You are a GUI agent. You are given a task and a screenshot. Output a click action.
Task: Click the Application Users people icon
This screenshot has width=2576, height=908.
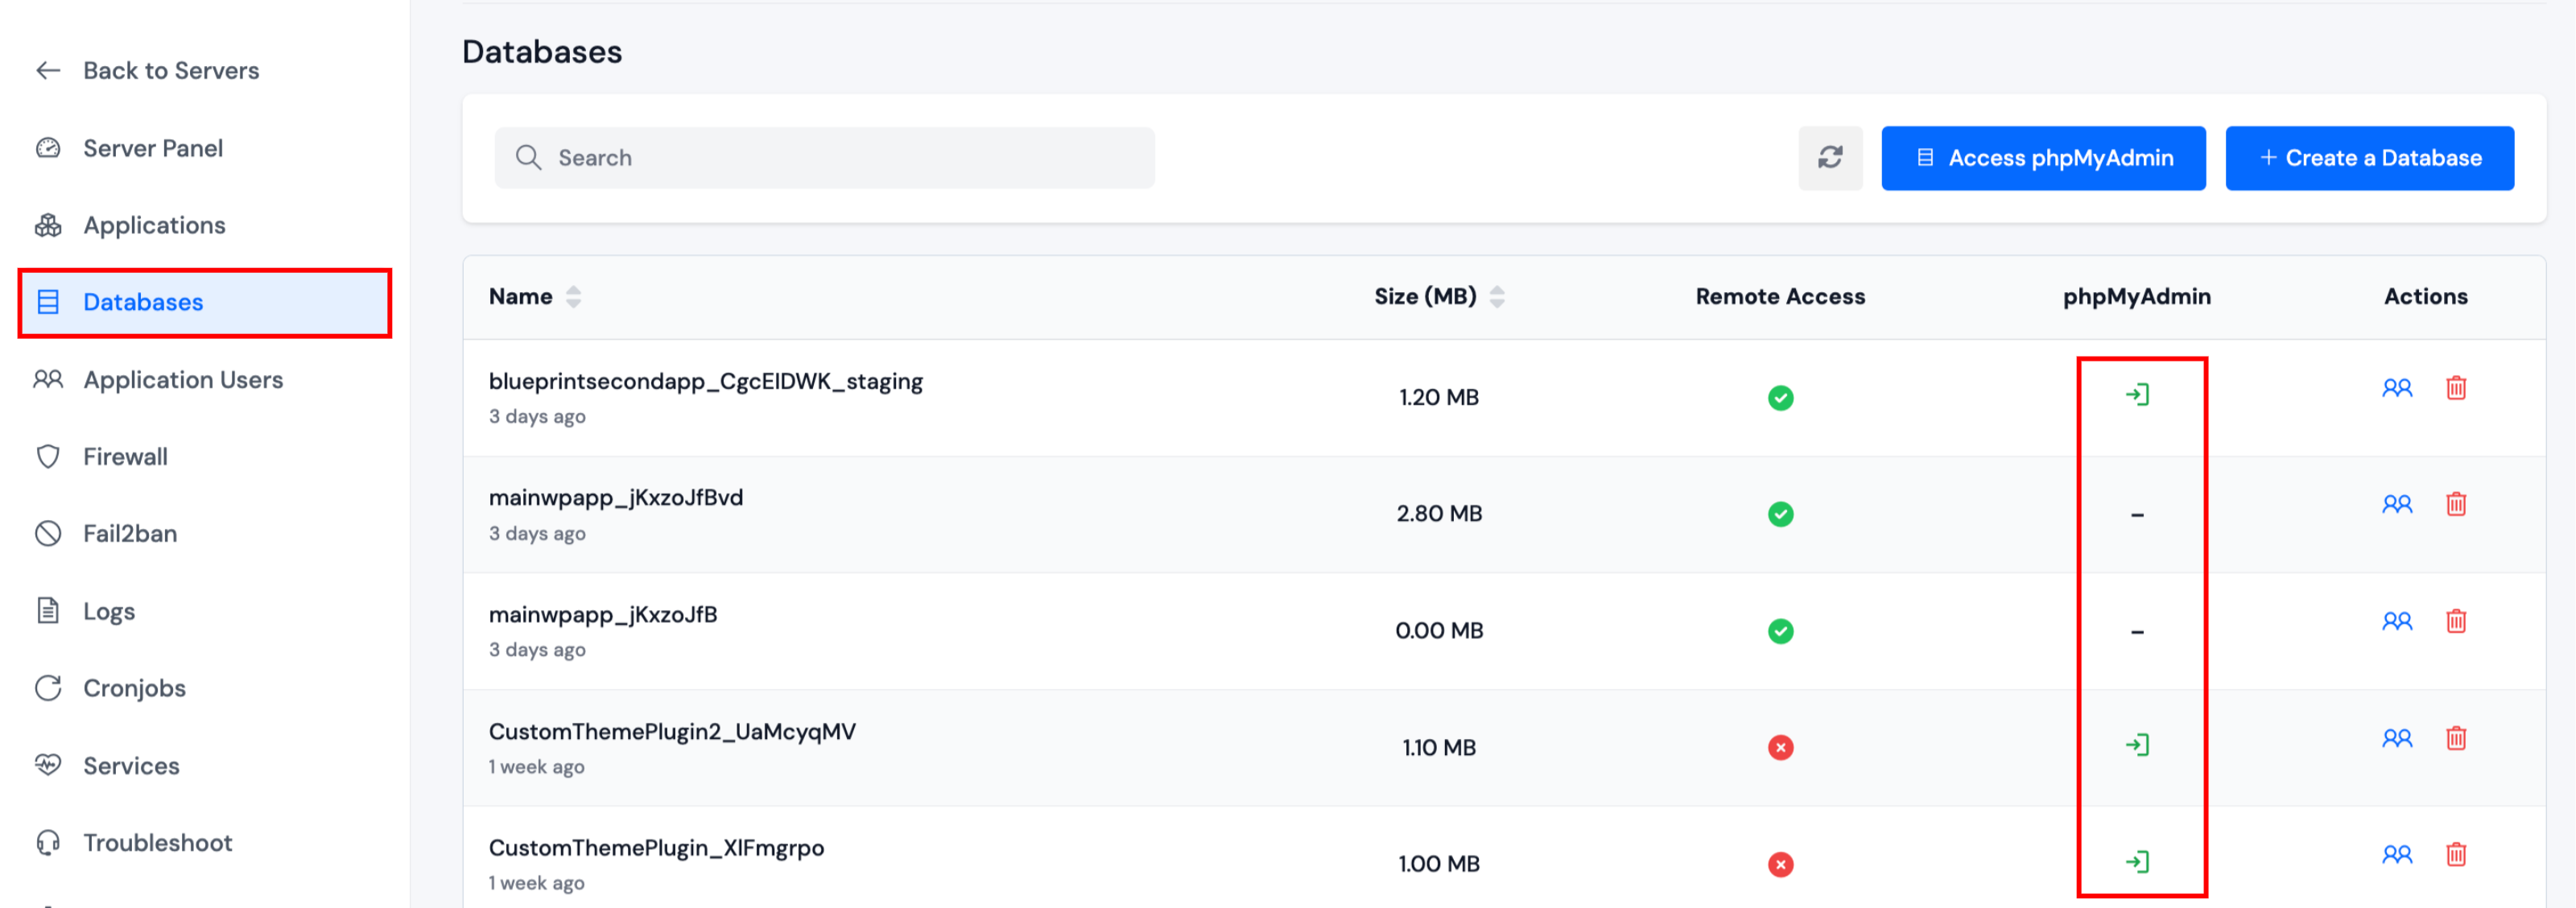coord(48,379)
